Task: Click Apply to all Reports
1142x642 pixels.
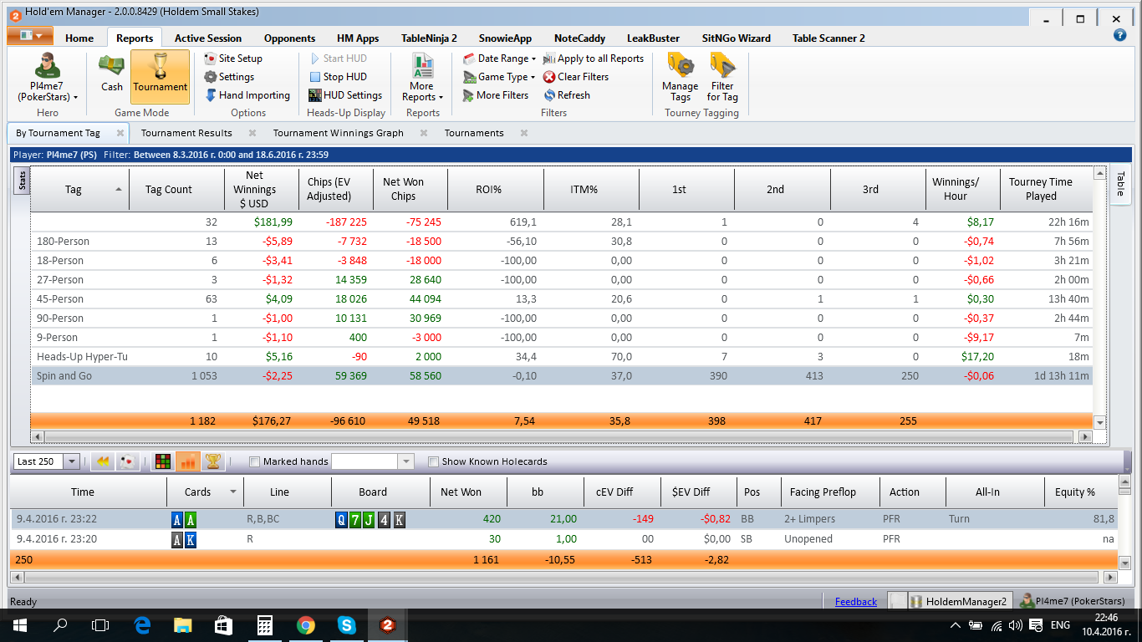Action: 594,59
